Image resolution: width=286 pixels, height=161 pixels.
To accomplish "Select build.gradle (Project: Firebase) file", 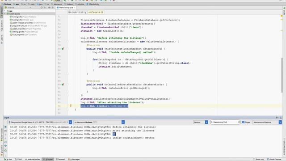I will pos(23,17).
